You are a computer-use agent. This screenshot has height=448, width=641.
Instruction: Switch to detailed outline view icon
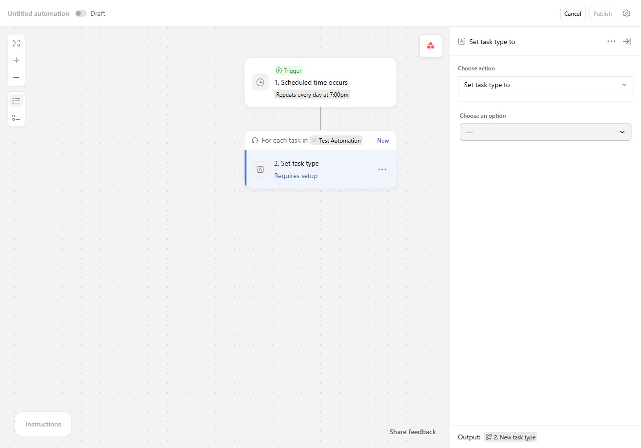(16, 118)
